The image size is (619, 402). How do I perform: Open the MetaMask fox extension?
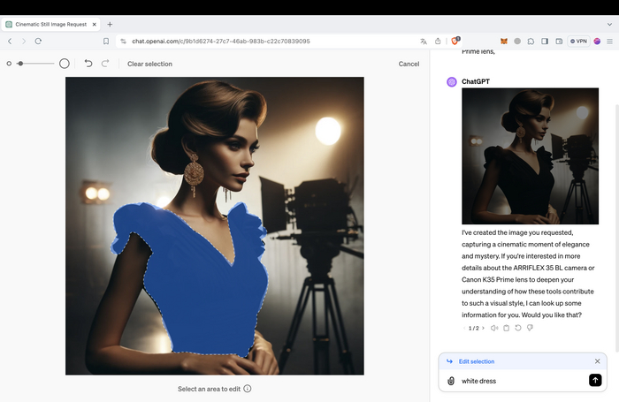(504, 41)
